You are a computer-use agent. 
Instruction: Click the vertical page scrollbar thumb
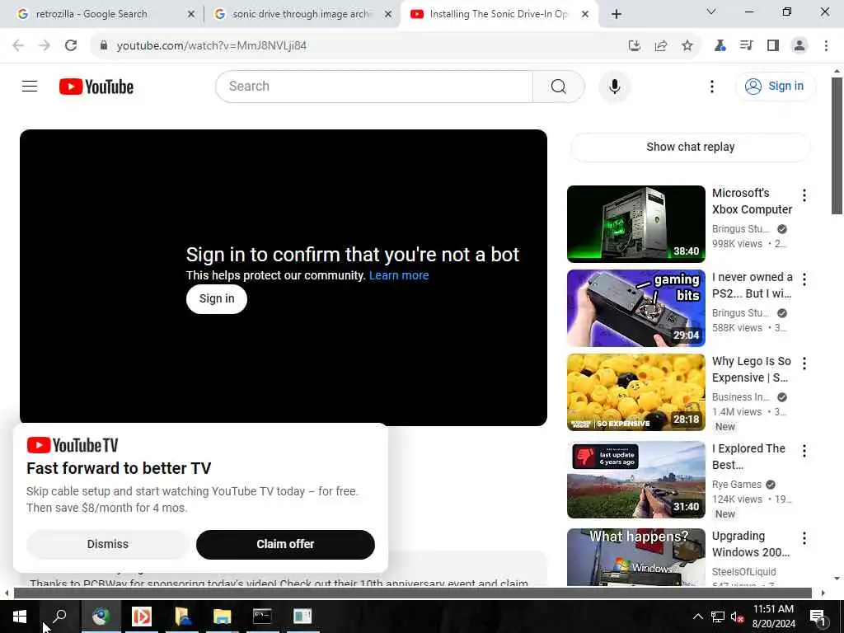click(x=837, y=145)
